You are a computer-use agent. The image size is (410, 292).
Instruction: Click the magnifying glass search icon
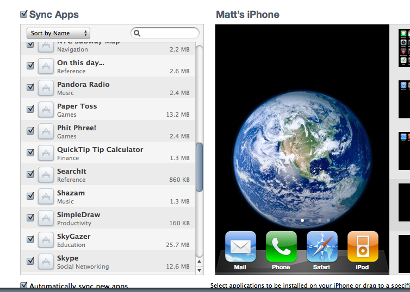click(x=137, y=33)
